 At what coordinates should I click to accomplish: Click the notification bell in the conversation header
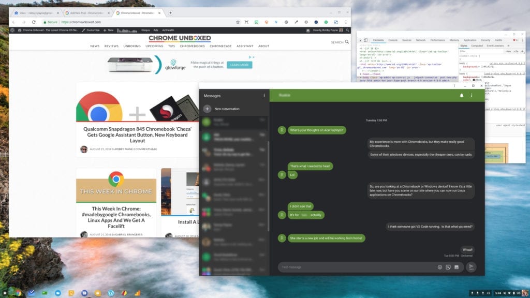461,95
